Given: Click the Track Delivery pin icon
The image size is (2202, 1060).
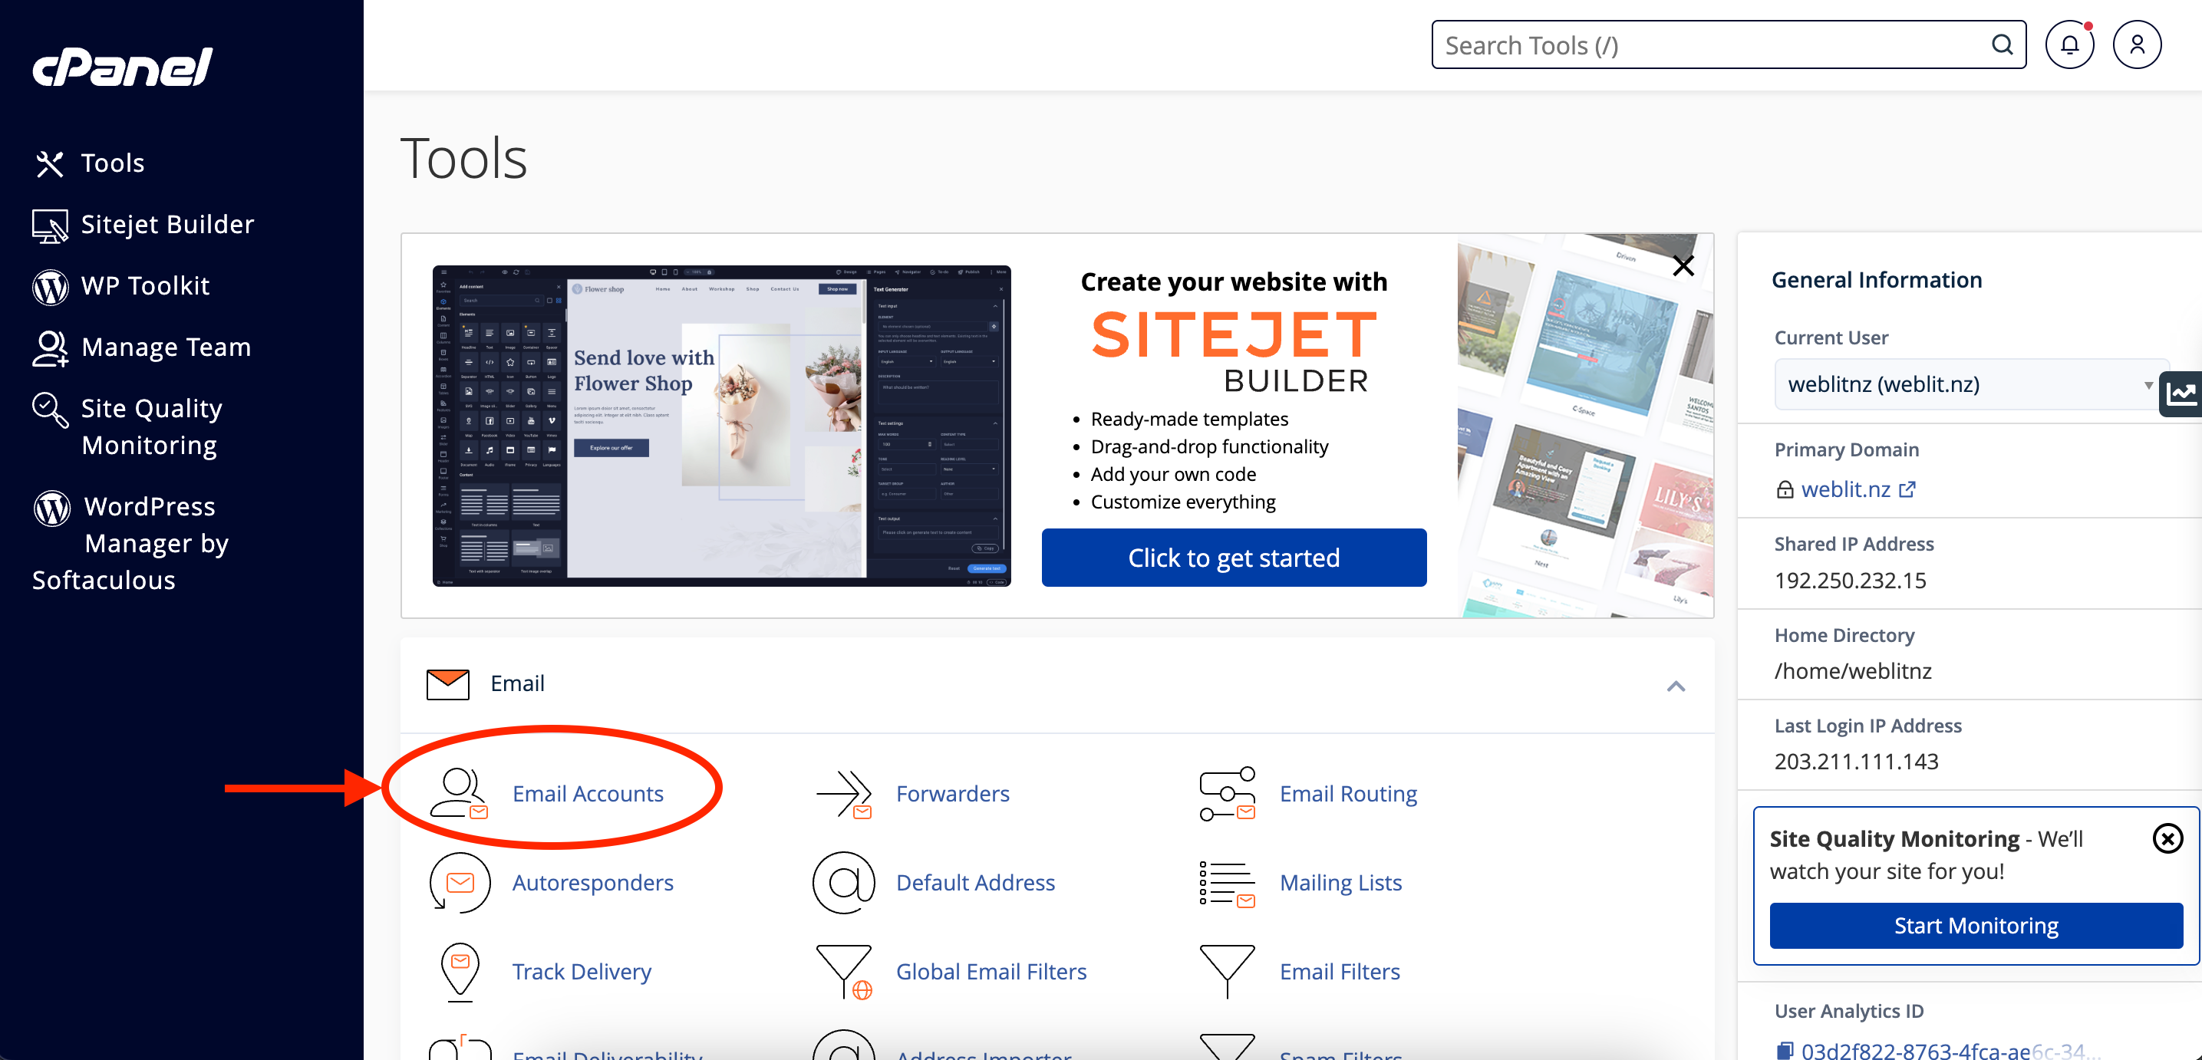Looking at the screenshot, I should point(460,972).
